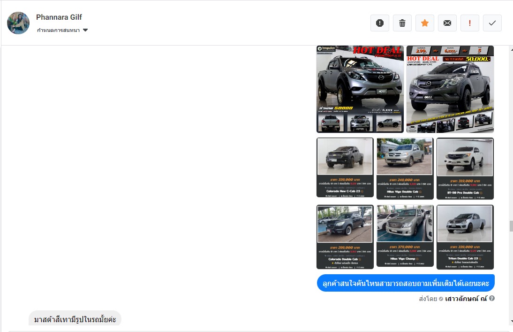This screenshot has width=513, height=332.
Task: Open Hilux Vigo Double Cab car image
Action: point(405,169)
